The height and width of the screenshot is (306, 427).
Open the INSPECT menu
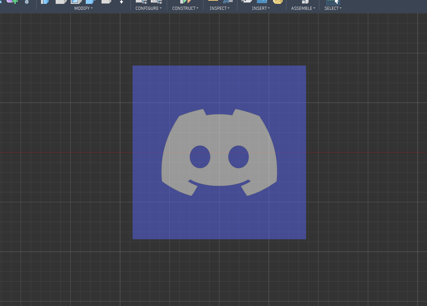(x=219, y=8)
